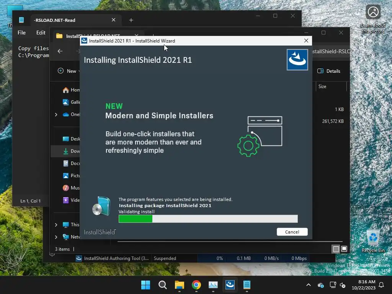Click '1 KB' size cell in Explorer
Screen dimensions: 392x294
click(x=339, y=109)
